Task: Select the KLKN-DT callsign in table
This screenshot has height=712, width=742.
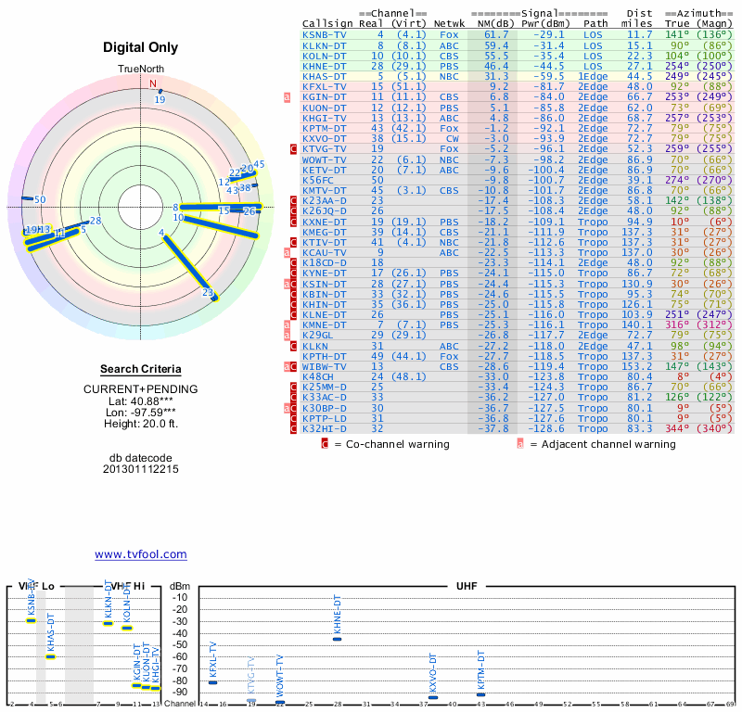Action: (325, 44)
